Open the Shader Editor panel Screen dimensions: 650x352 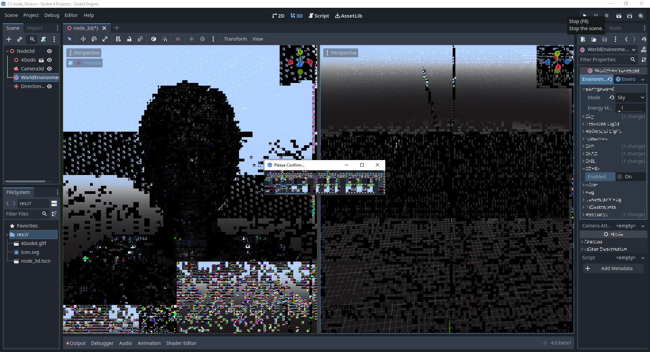pos(181,343)
